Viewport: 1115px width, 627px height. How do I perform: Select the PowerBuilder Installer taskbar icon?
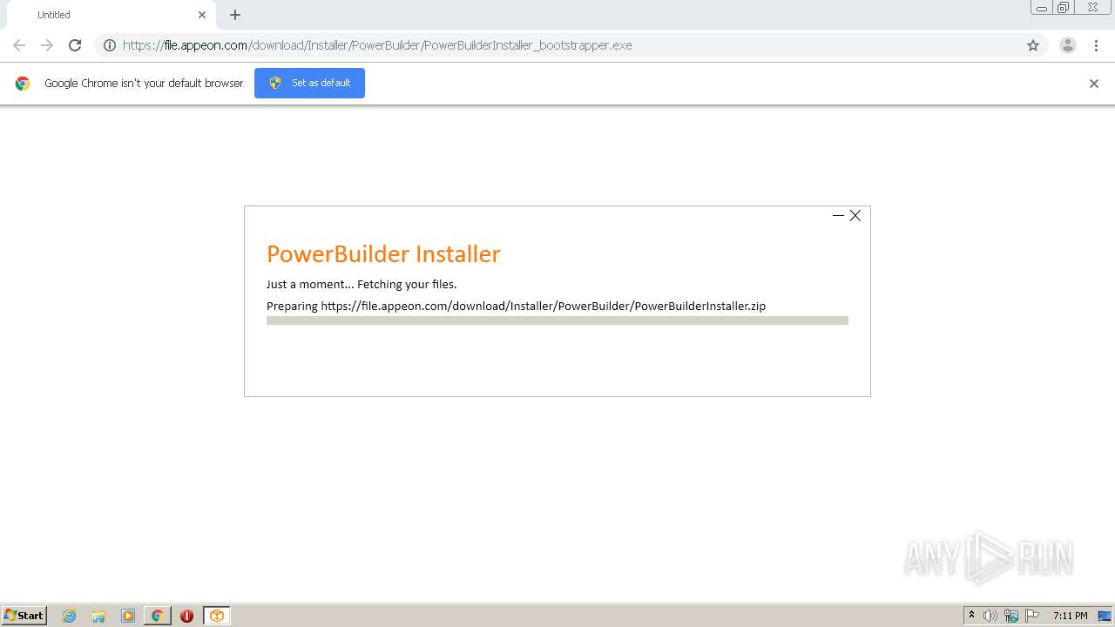click(x=216, y=616)
